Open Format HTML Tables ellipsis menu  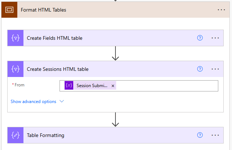pos(221,10)
